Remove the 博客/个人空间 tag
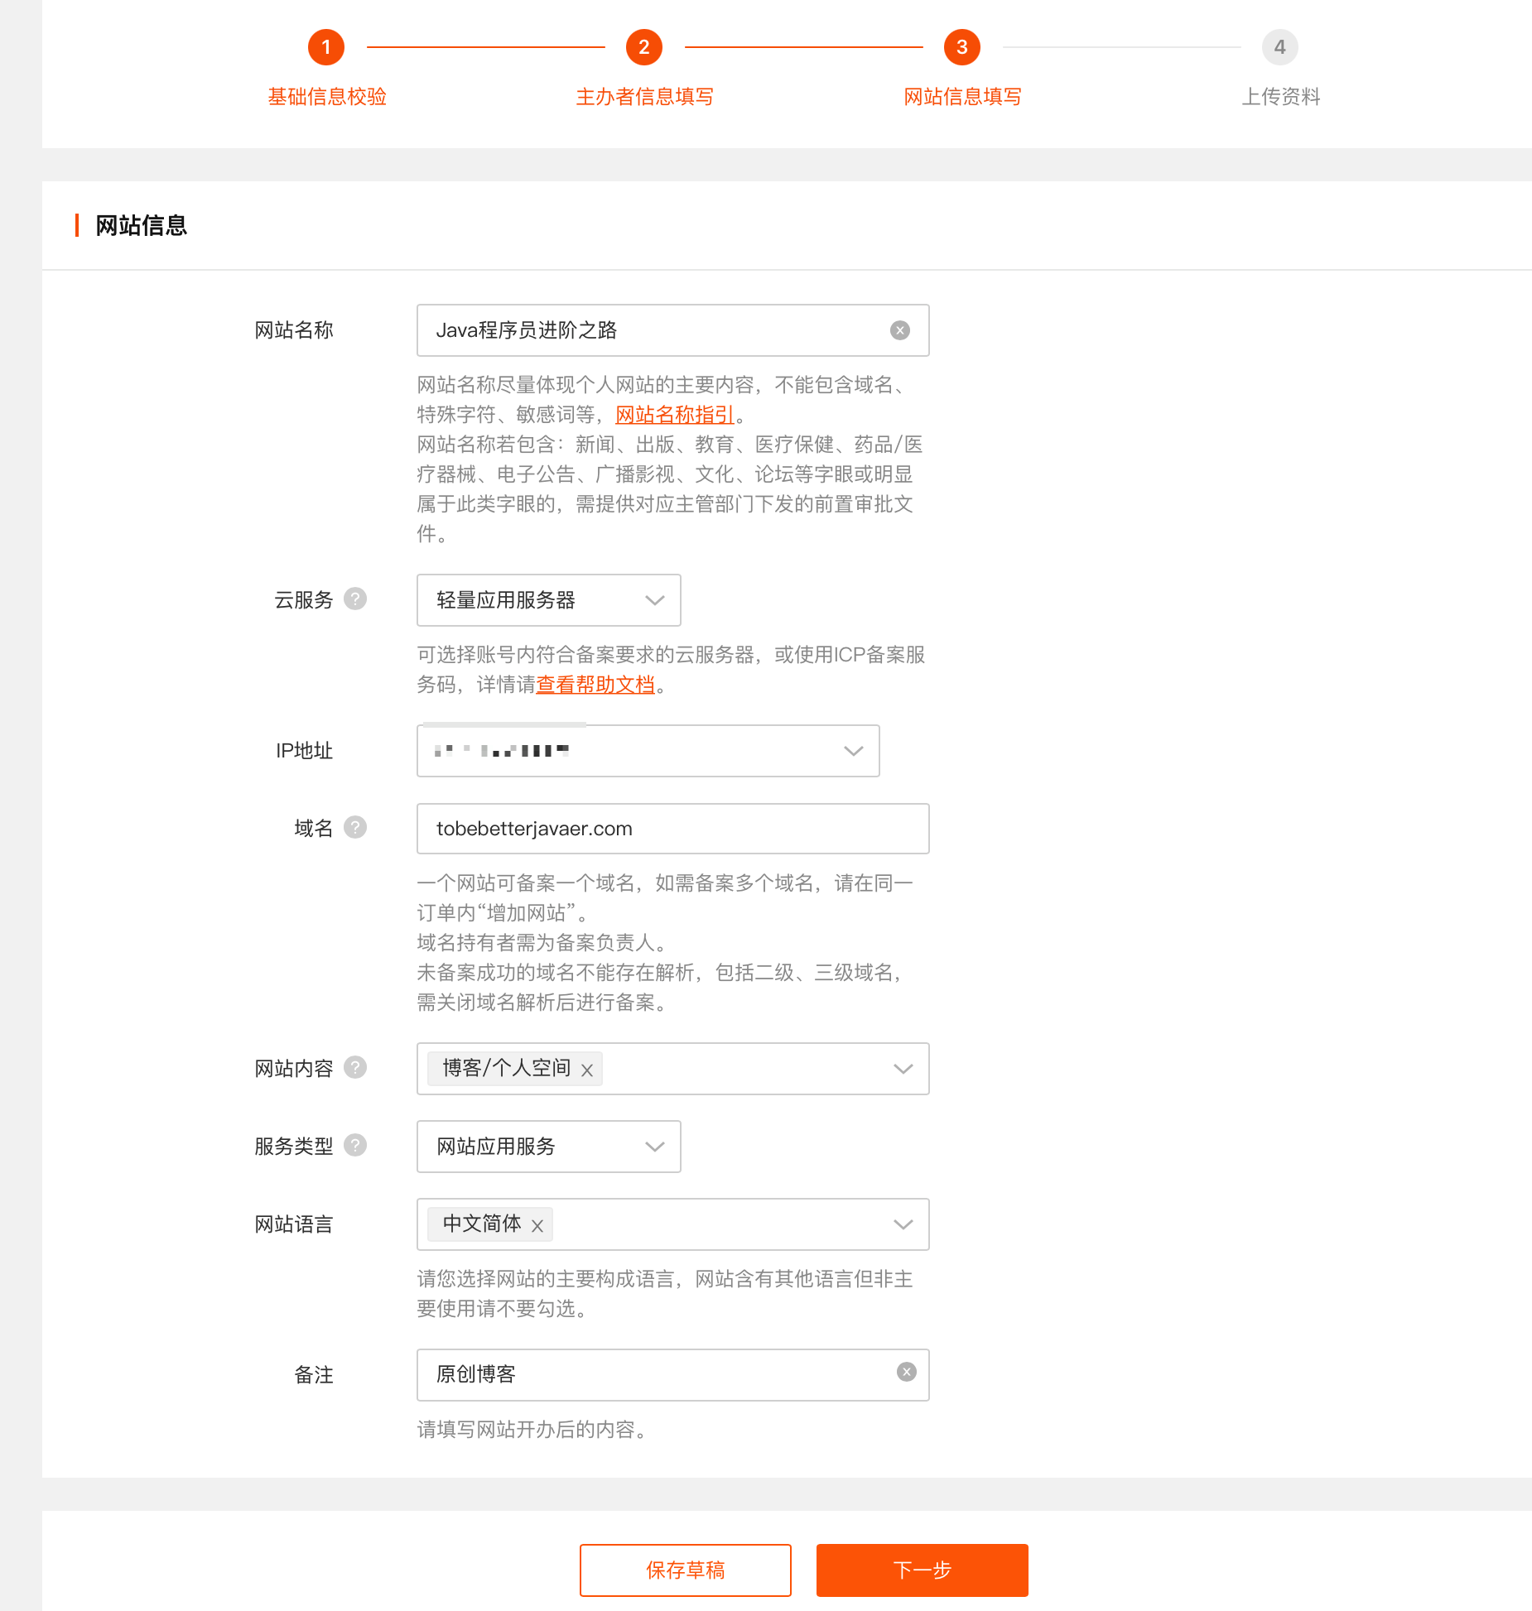Image resolution: width=1532 pixels, height=1611 pixels. click(587, 1070)
